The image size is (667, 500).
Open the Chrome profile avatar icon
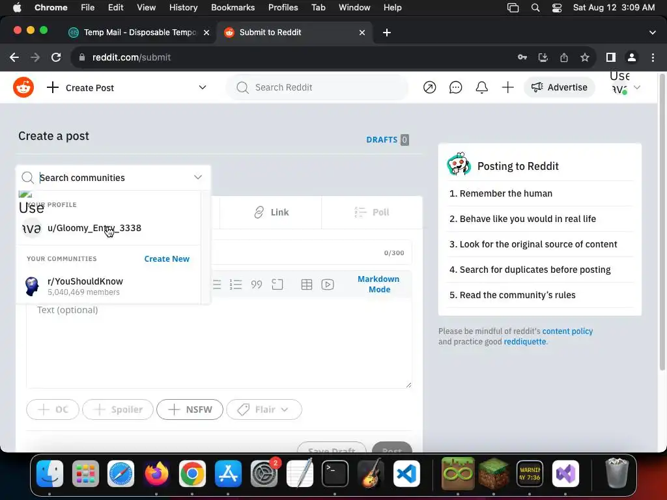[x=632, y=57]
